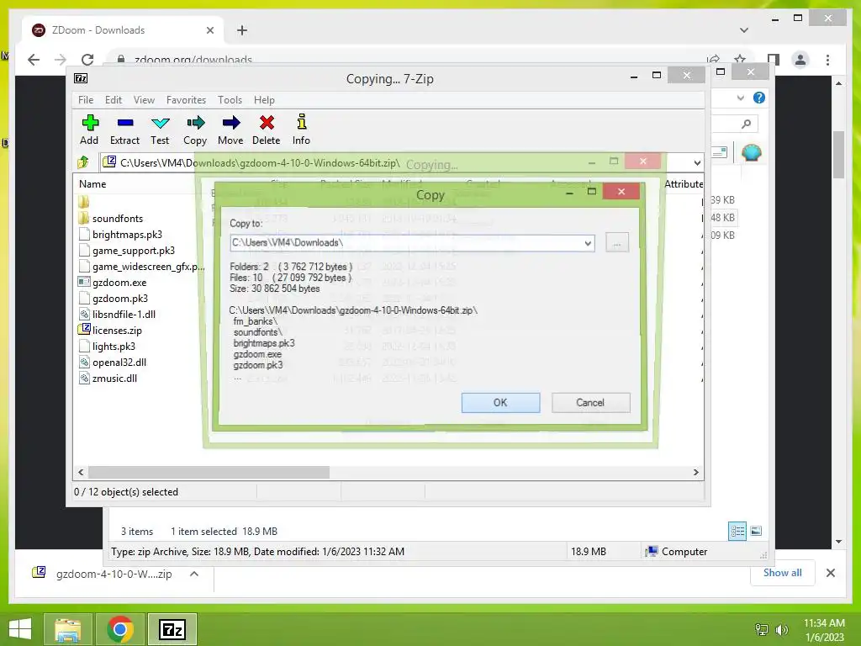Cancel the Copy dialog
The height and width of the screenshot is (646, 861).
591,403
